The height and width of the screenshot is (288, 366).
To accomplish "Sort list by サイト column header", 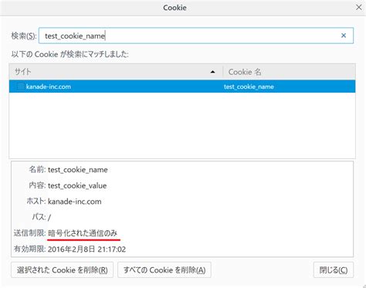I will coord(116,72).
